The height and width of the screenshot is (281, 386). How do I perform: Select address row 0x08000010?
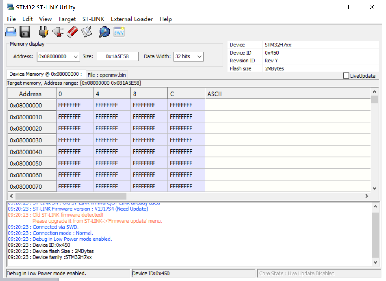pos(32,117)
